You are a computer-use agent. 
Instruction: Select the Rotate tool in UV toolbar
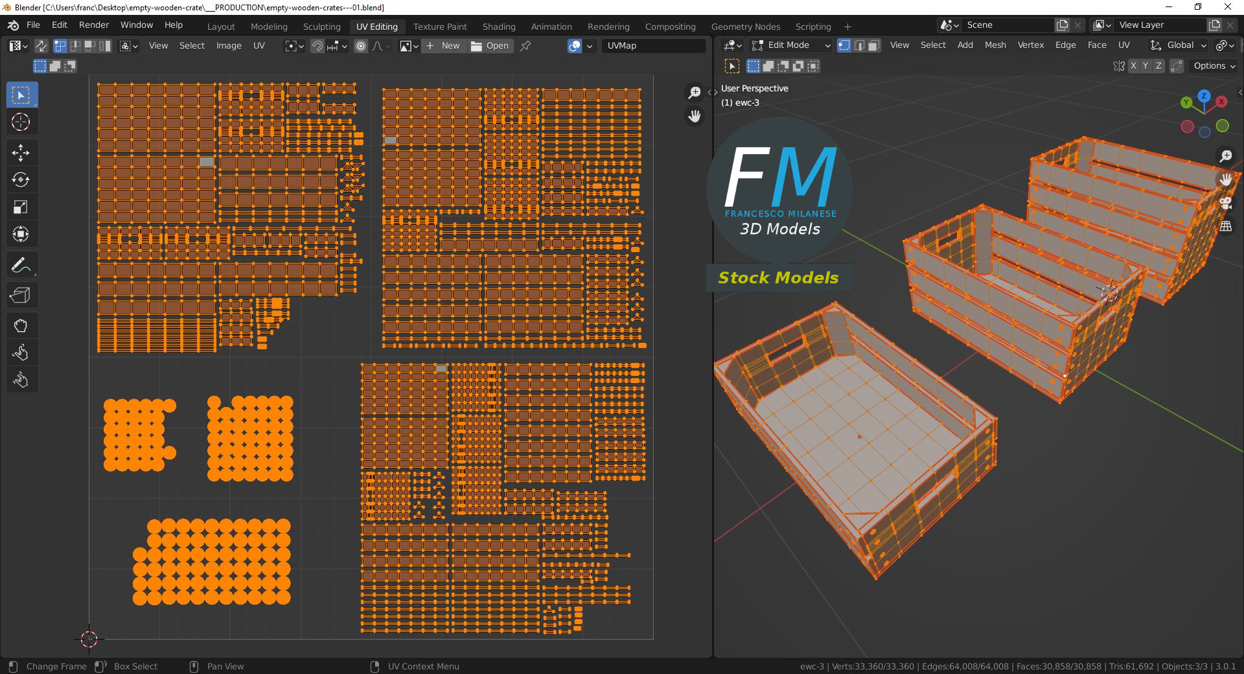tap(21, 180)
